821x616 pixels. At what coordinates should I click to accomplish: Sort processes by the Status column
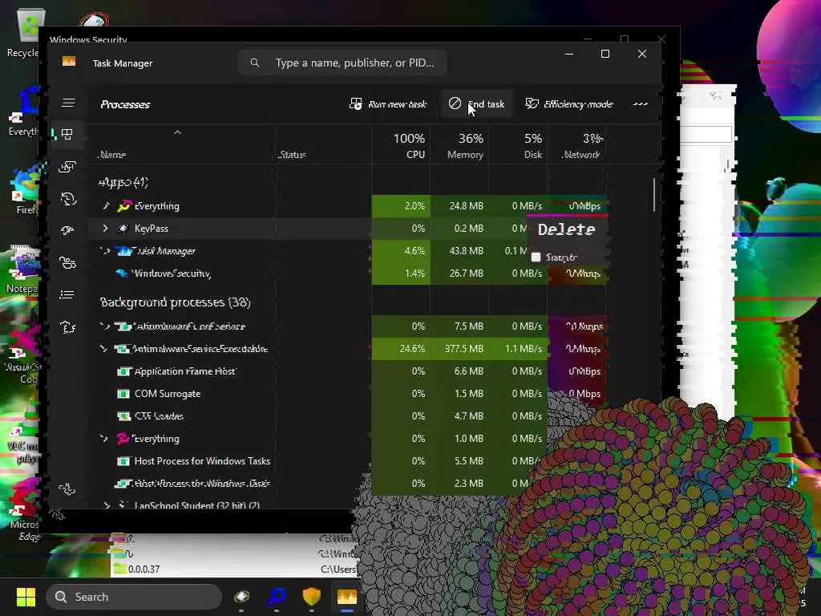tap(292, 155)
